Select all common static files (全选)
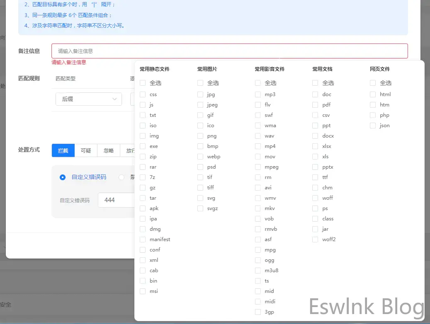 [x=143, y=83]
